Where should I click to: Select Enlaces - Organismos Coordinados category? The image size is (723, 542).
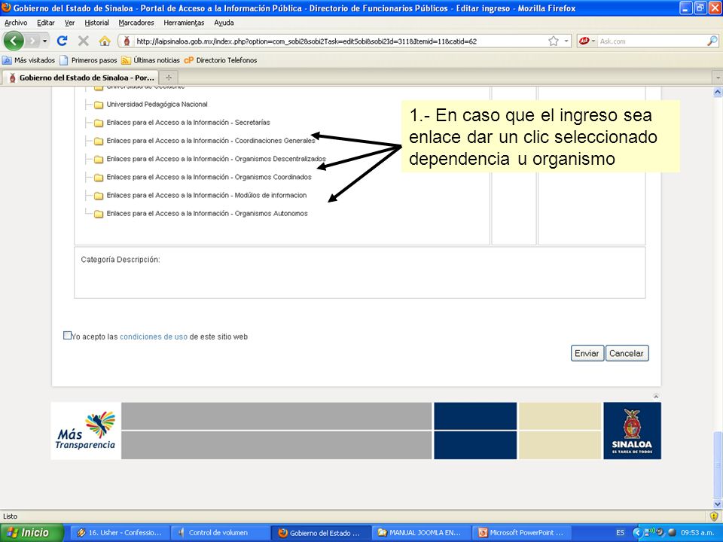[x=209, y=177]
